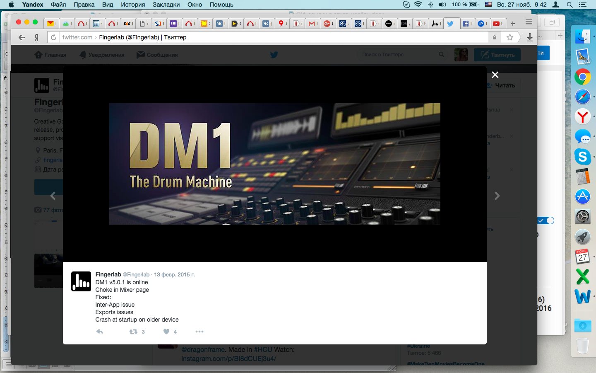
Task: Open battery status 100 %
Action: tap(465, 5)
